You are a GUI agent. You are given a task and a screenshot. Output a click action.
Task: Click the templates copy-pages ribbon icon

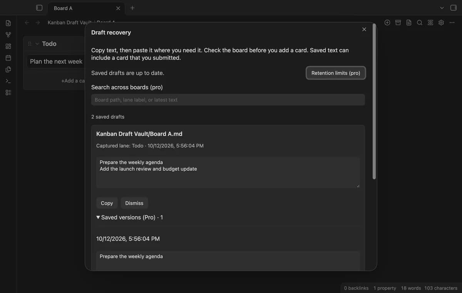[x=8, y=69]
